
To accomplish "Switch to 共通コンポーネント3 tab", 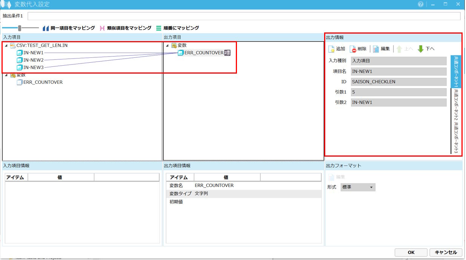I will (x=456, y=137).
